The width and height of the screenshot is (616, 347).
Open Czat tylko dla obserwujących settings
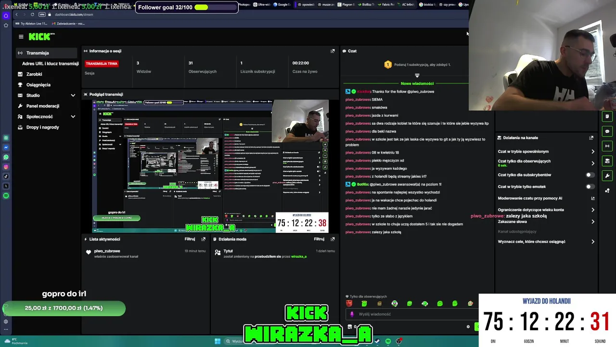point(546,163)
